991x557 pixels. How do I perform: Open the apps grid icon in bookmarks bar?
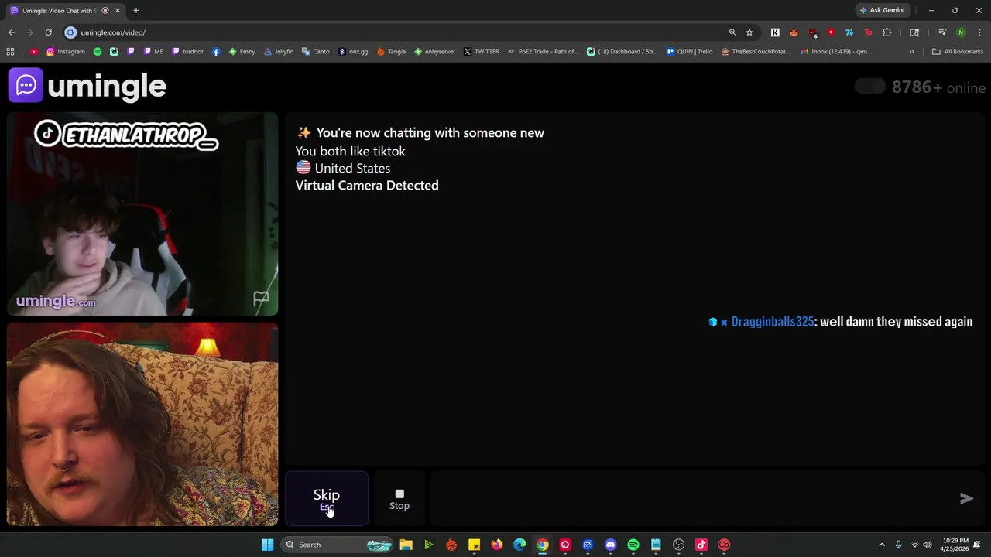point(10,52)
